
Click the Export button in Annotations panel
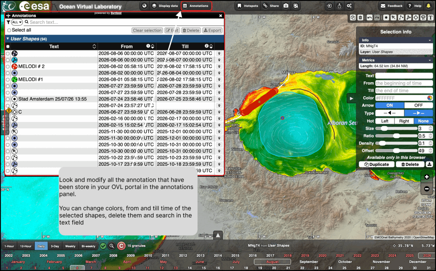(212, 30)
